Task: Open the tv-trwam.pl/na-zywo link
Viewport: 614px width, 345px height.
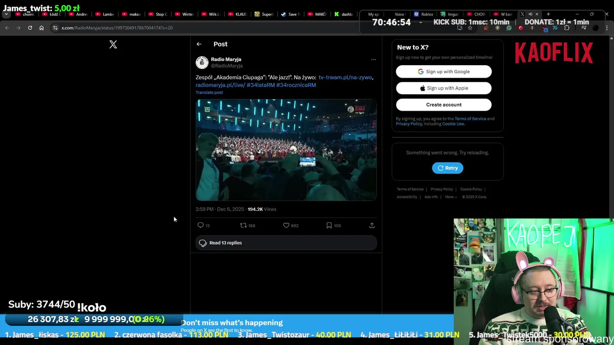Action: click(345, 77)
